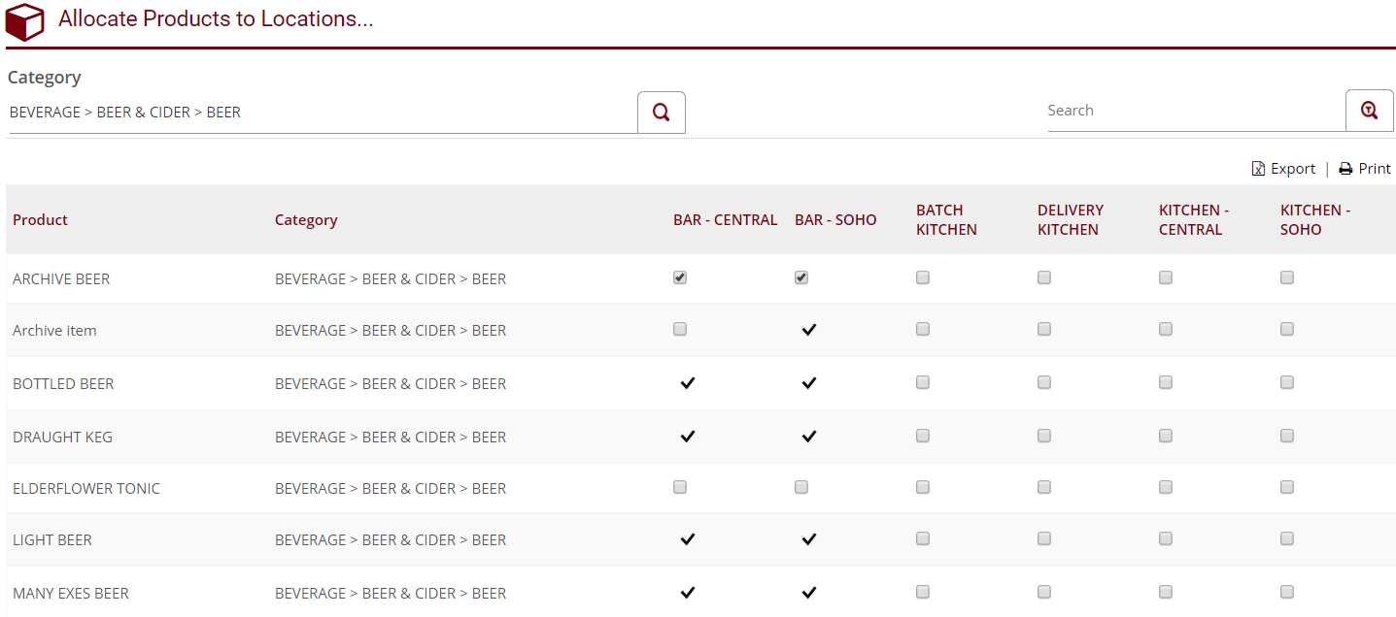Check DRAUGHT KEG for Batch Kitchen
This screenshot has width=1396, height=617.
(923, 436)
